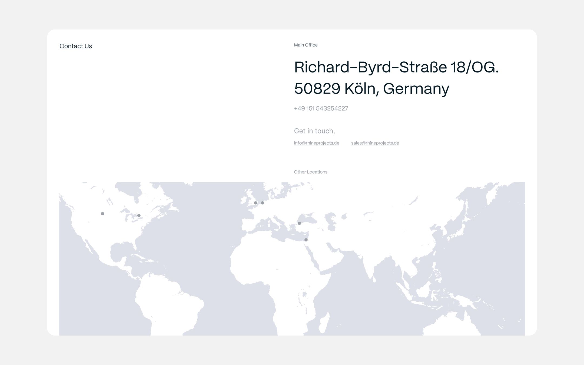Click the Contact Us heading

click(76, 46)
